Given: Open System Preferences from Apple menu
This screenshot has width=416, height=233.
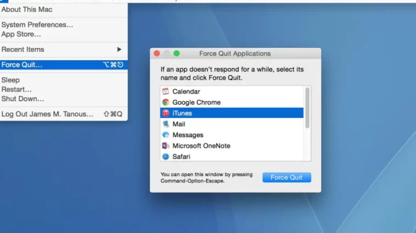Looking at the screenshot, I should (x=37, y=25).
